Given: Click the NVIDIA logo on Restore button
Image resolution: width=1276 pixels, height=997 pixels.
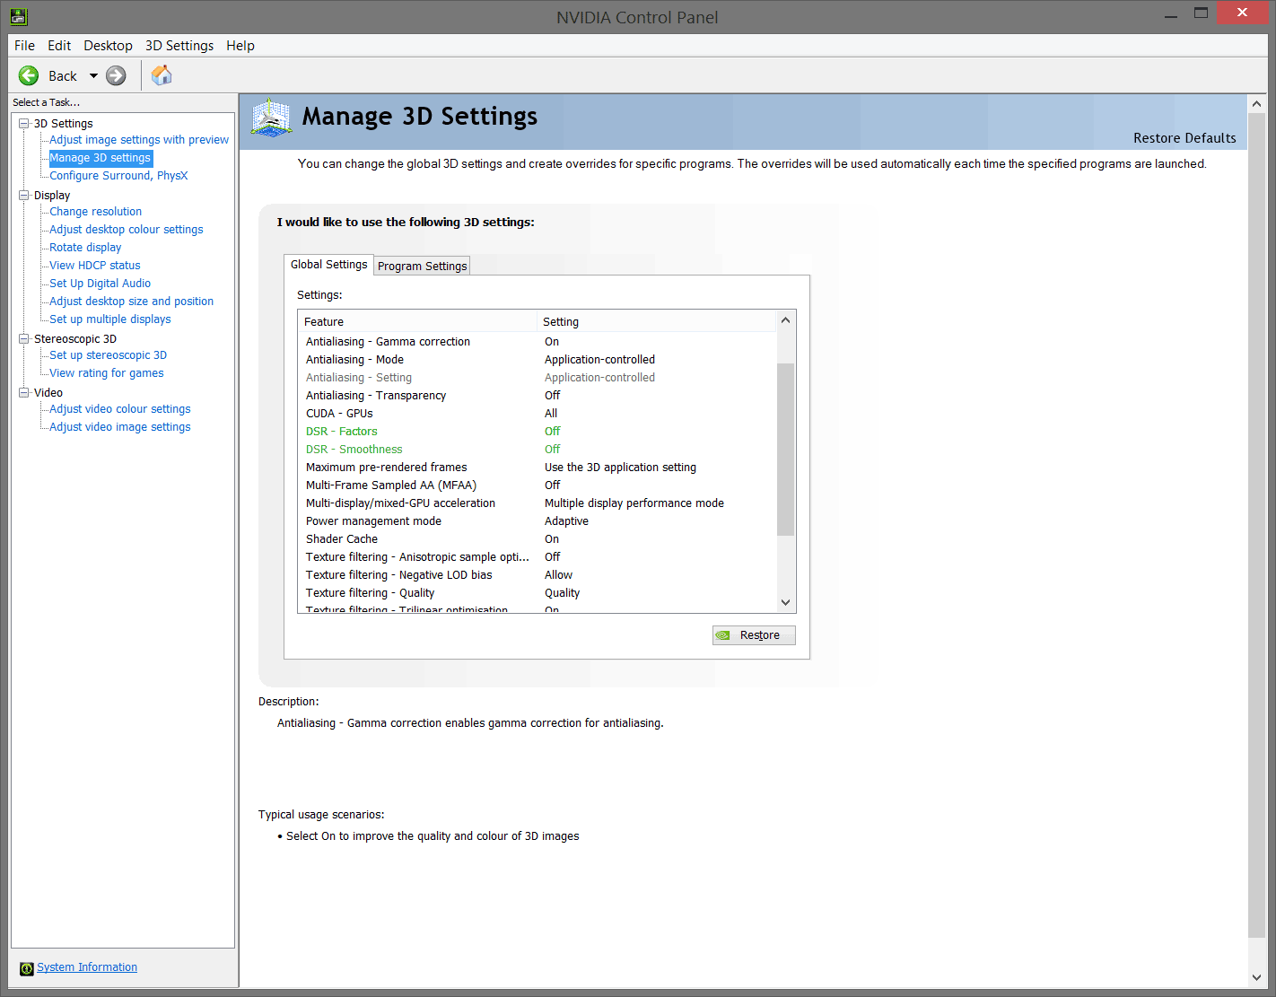Looking at the screenshot, I should tap(723, 635).
